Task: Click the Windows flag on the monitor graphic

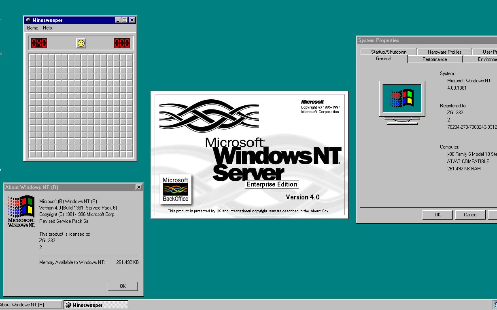Action: [401, 98]
